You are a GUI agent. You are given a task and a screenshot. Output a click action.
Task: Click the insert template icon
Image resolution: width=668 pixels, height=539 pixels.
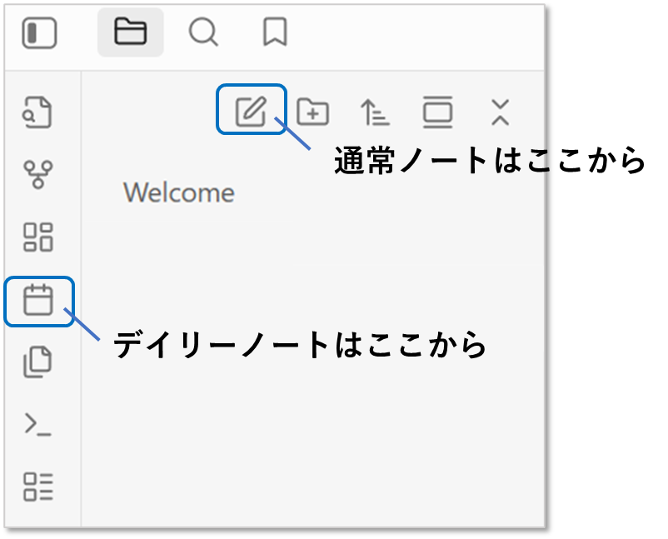click(x=38, y=362)
